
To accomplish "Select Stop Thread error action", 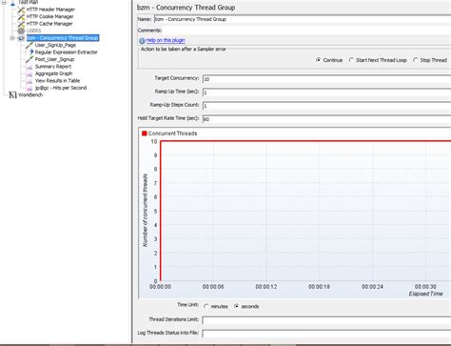I will click(415, 60).
